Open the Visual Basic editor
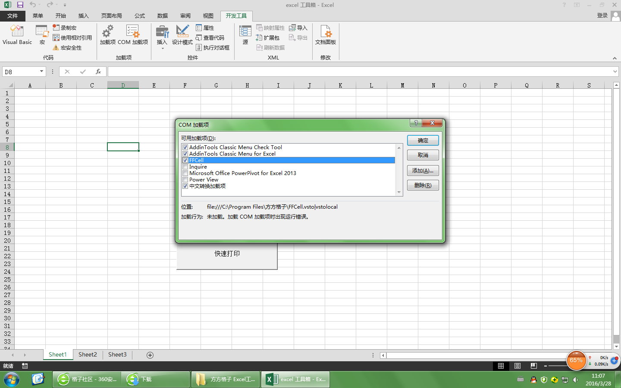621x388 pixels. tap(17, 35)
